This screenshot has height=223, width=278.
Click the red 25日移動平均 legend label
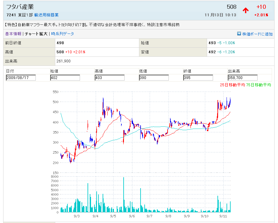[232, 85]
